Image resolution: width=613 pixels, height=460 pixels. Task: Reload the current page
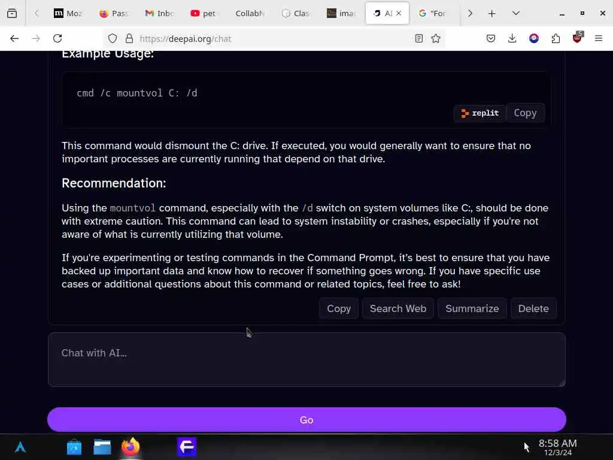[x=57, y=38]
